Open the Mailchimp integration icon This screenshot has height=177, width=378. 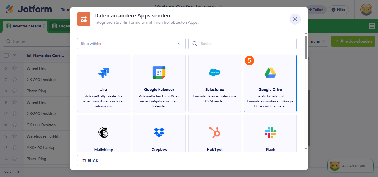click(103, 133)
